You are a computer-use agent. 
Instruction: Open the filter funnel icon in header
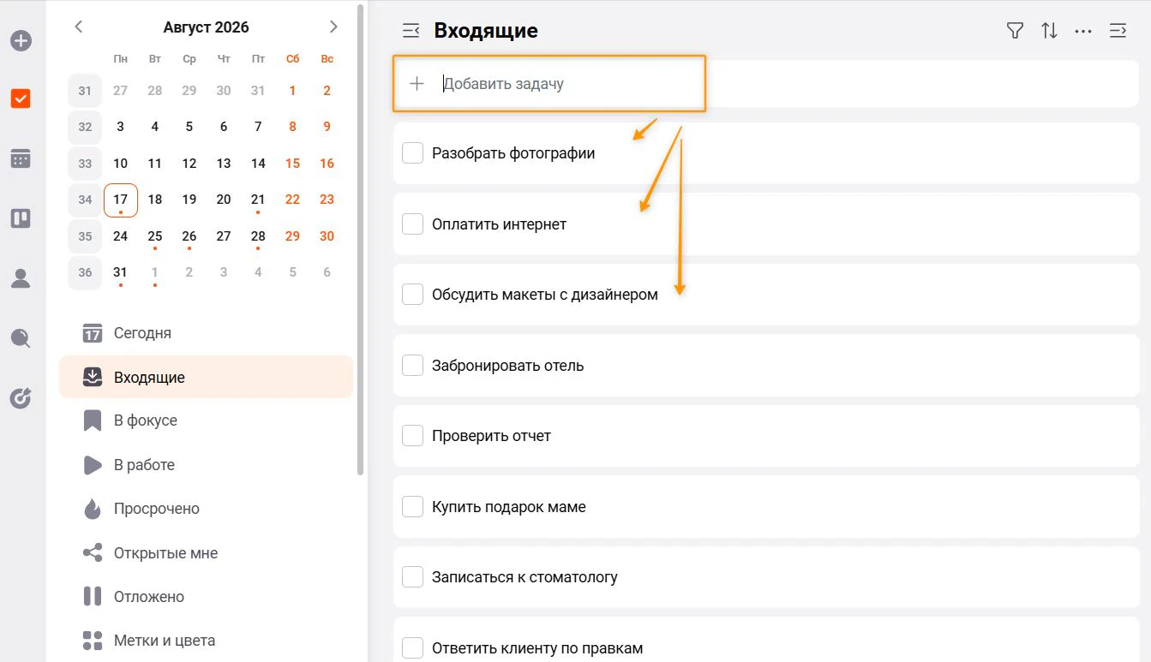[1015, 31]
